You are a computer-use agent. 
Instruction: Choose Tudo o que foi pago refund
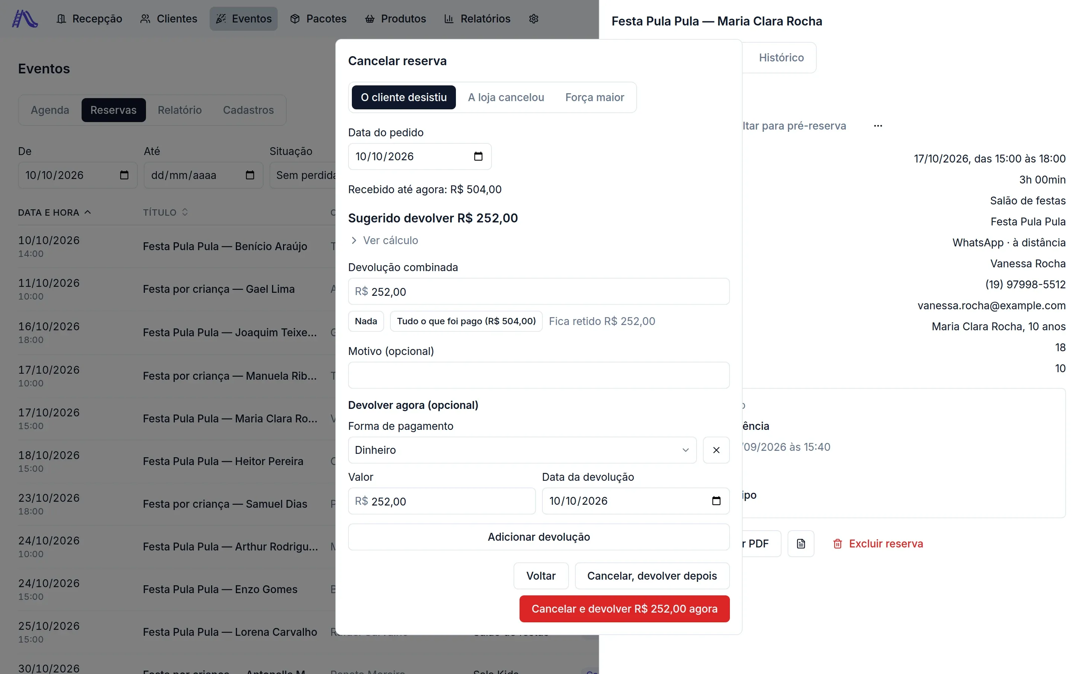(466, 321)
